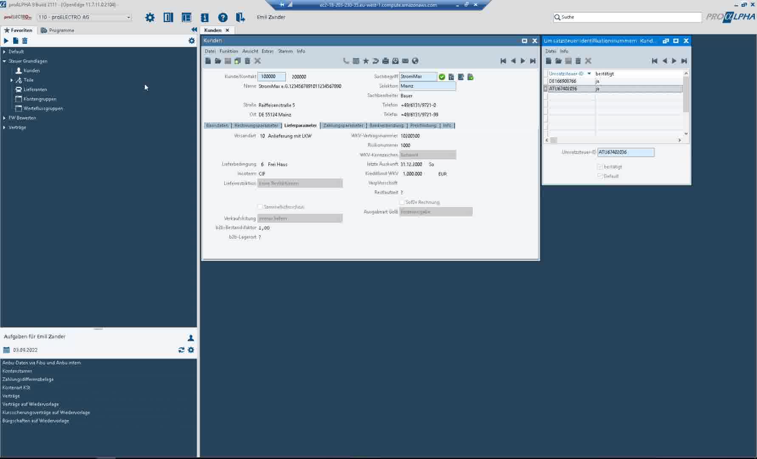Jump to first record in Kunden window

pyautogui.click(x=503, y=61)
